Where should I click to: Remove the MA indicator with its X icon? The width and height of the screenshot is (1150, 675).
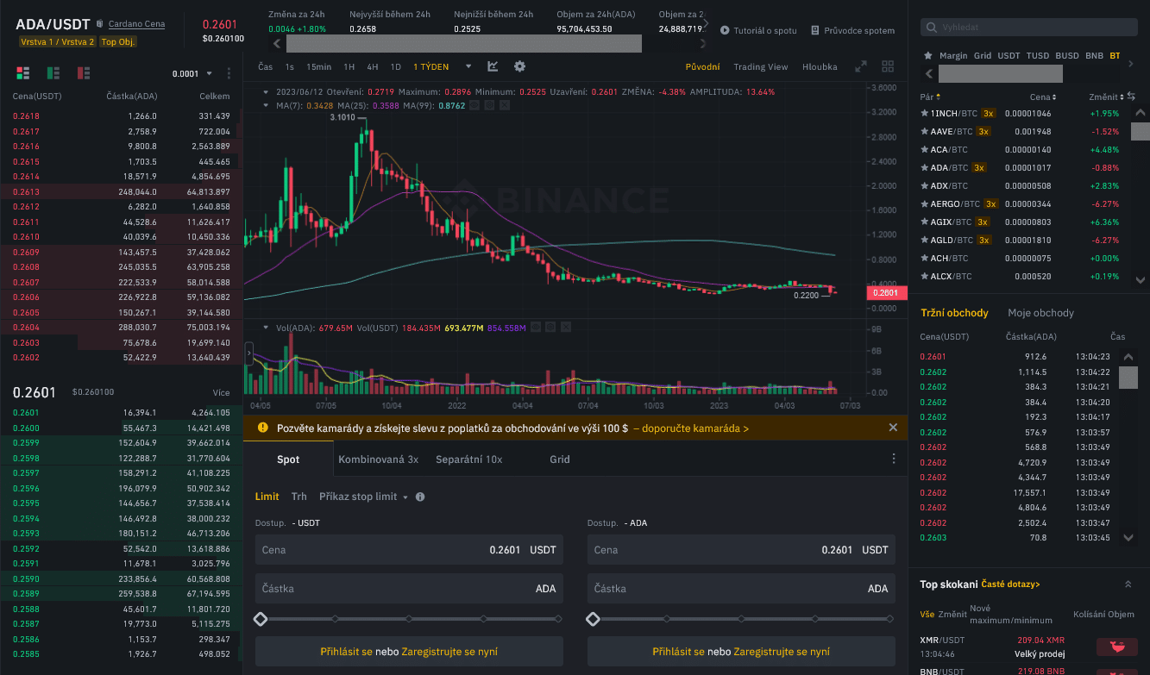[504, 105]
